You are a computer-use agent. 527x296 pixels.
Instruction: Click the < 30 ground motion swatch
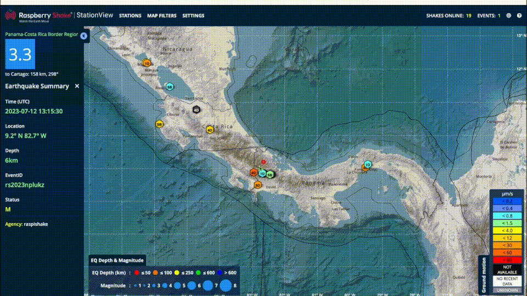[x=507, y=246]
